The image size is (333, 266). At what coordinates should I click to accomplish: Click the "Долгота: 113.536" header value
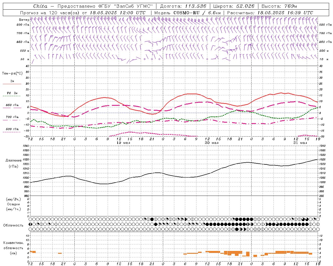point(183,6)
